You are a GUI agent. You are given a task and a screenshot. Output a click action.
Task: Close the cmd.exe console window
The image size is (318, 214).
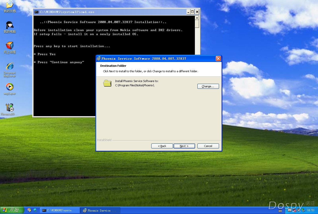(197, 12)
